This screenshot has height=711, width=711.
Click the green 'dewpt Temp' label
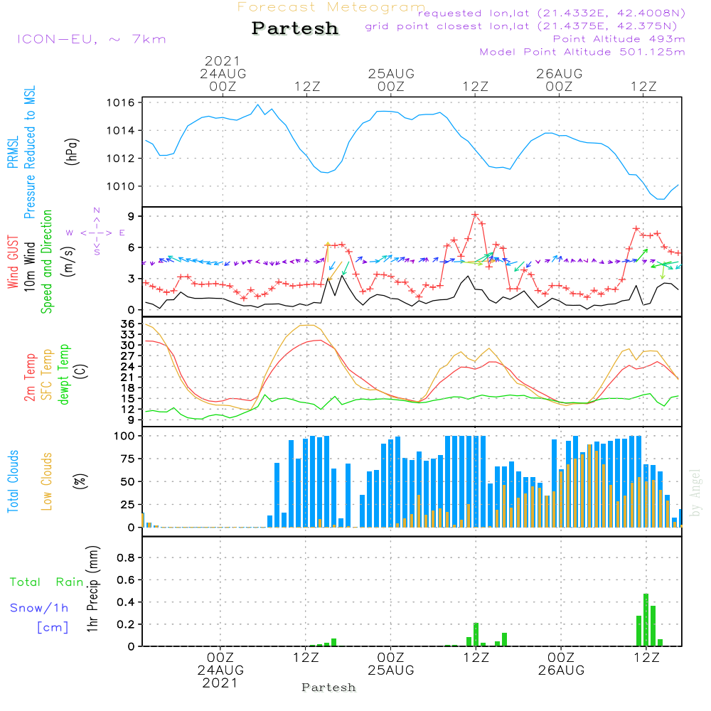pos(64,374)
